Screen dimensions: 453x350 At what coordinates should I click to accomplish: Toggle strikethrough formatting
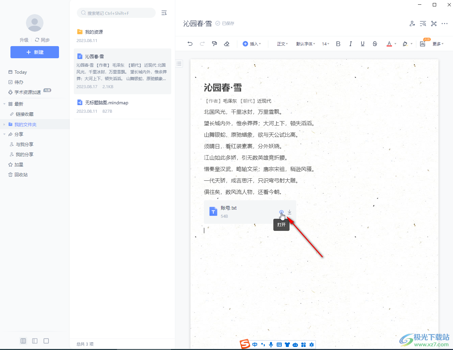pyautogui.click(x=375, y=44)
